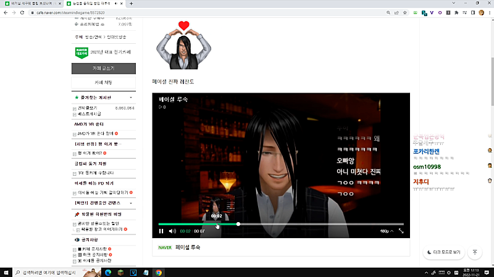Switch to the first browser tab
Image resolution: width=494 pixels, height=277 pixels.
(x=33, y=4)
